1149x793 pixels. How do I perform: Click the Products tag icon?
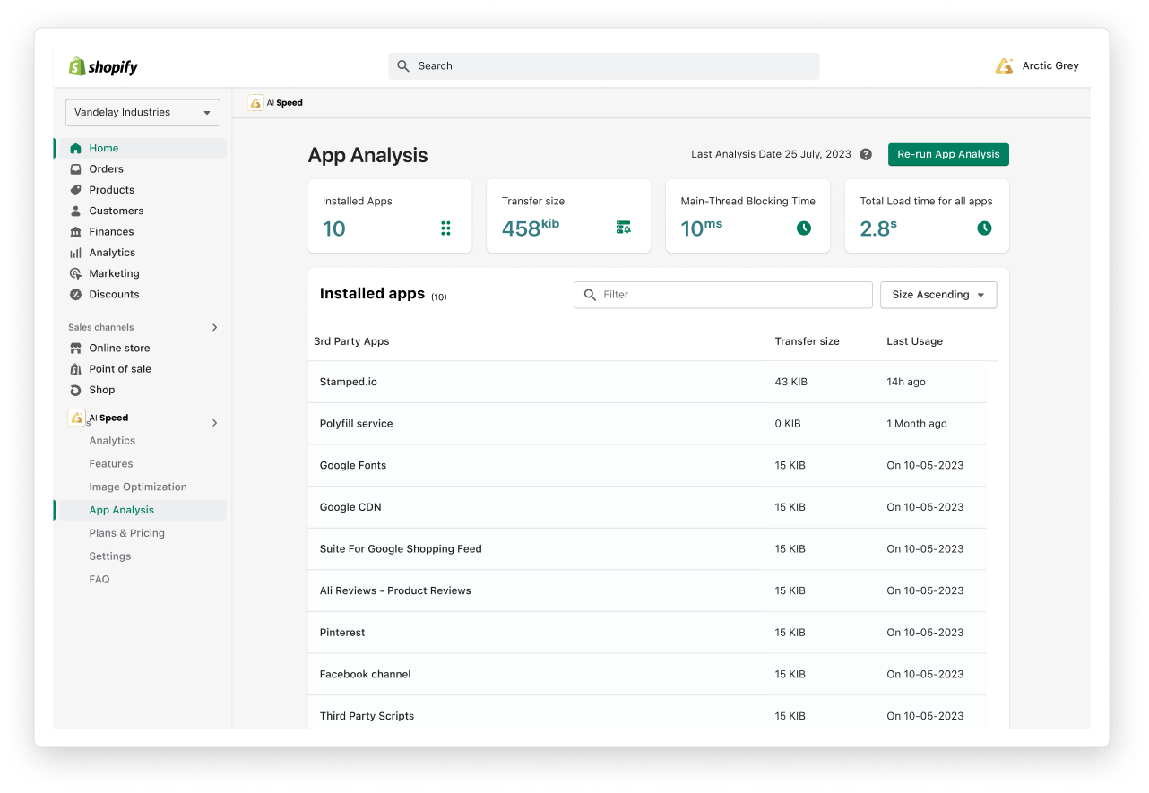(75, 190)
